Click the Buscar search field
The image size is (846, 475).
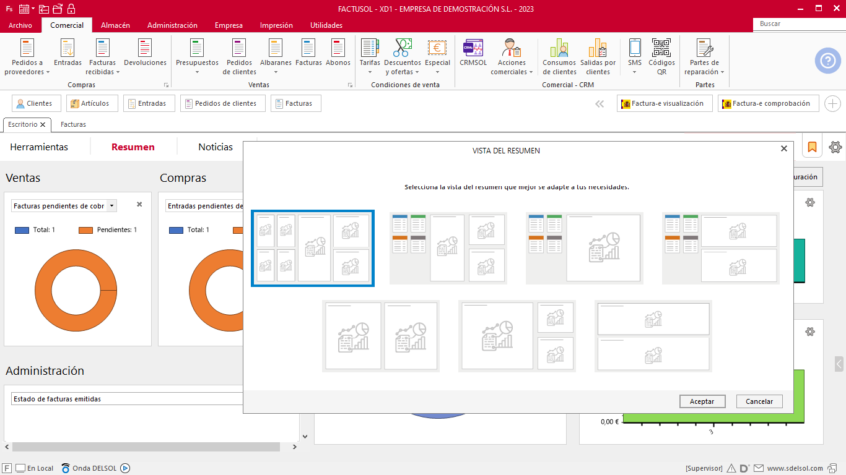pyautogui.click(x=799, y=24)
